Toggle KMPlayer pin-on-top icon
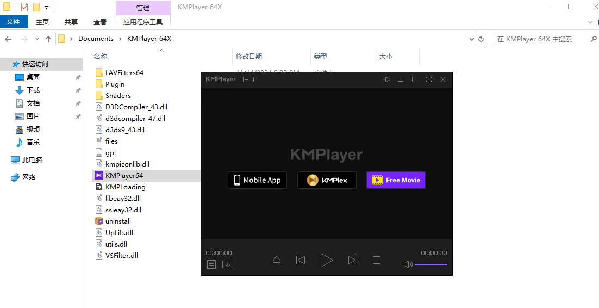The image size is (599, 308). [386, 79]
